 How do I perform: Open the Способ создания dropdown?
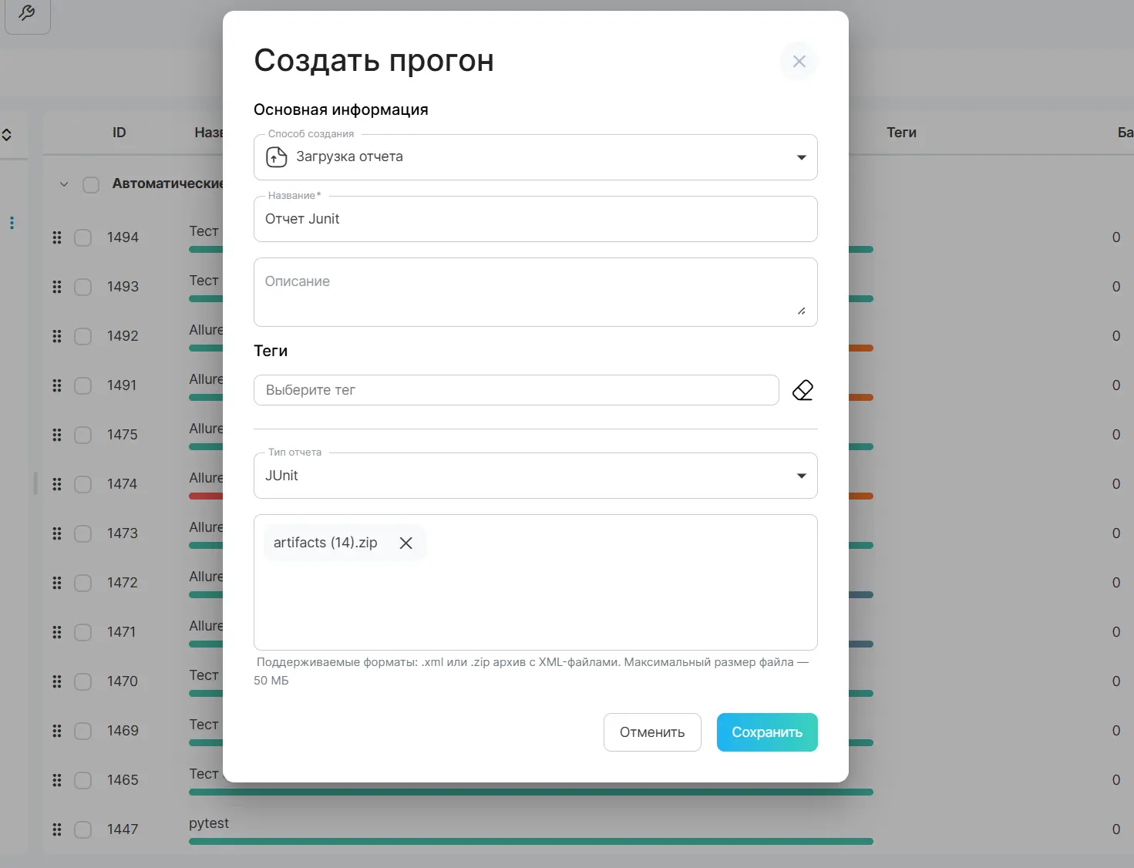click(801, 156)
